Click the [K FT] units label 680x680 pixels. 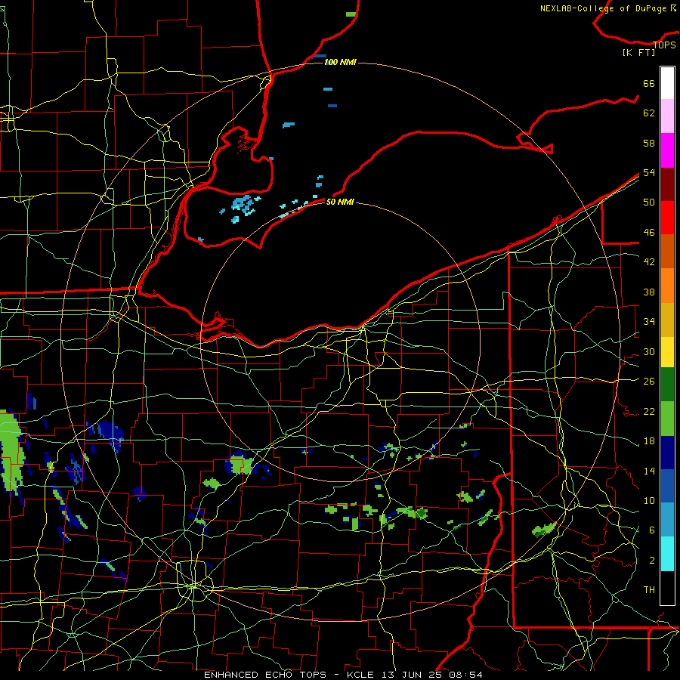click(638, 52)
